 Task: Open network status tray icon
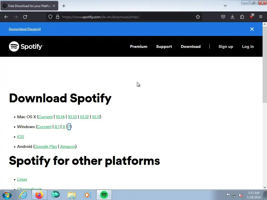point(234,195)
